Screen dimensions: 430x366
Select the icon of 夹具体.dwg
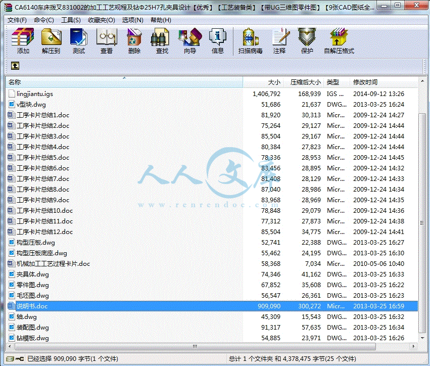tap(12, 274)
